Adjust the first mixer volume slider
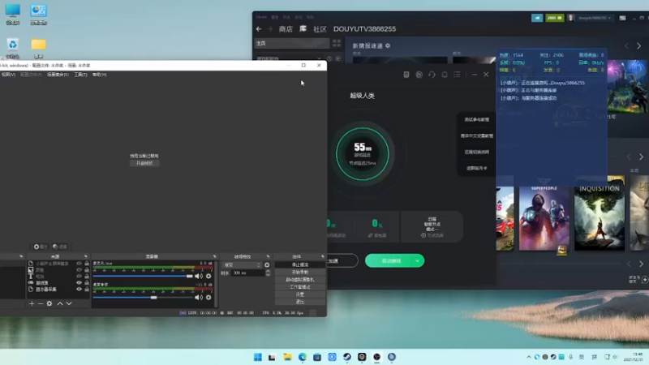Screen dimensions: 649x365 coord(143,276)
